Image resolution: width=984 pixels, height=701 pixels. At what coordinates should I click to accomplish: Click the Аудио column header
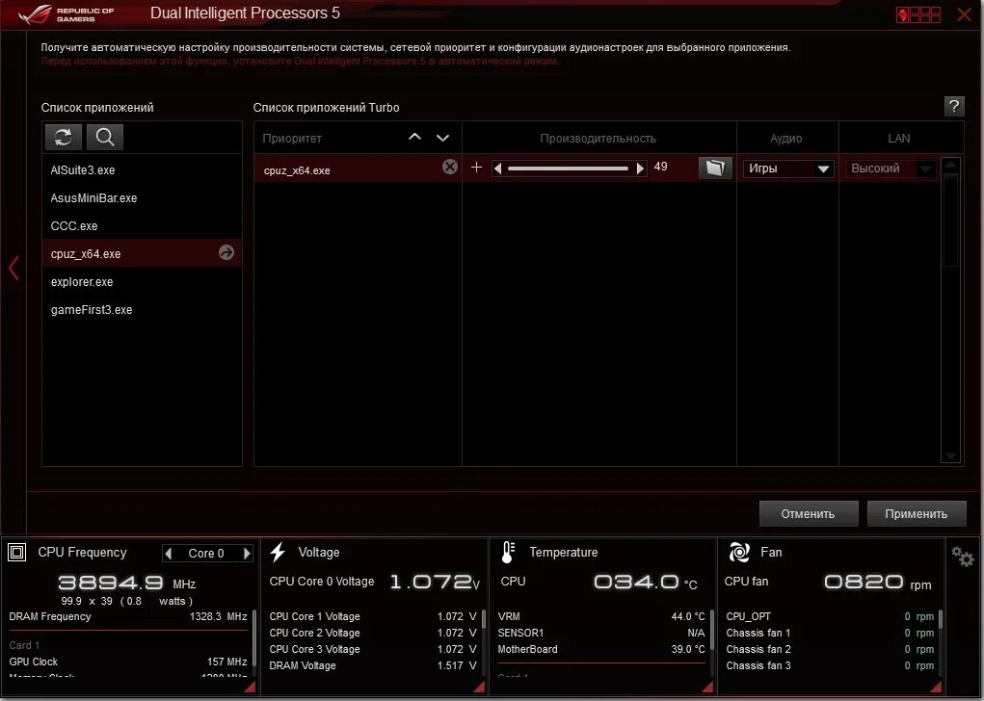pos(786,139)
